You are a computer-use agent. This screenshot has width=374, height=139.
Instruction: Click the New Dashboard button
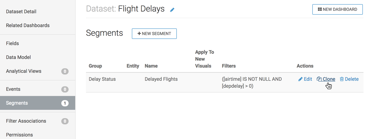337,9
